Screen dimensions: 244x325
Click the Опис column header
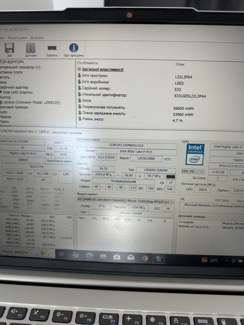coord(180,64)
